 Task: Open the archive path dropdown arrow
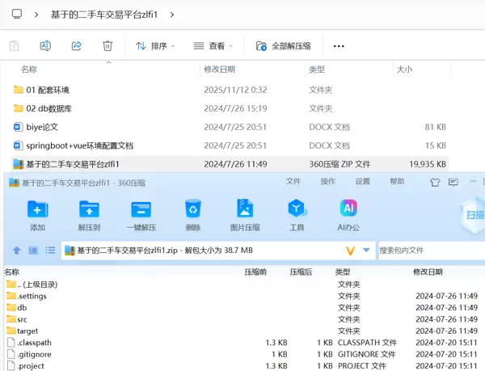click(x=366, y=251)
